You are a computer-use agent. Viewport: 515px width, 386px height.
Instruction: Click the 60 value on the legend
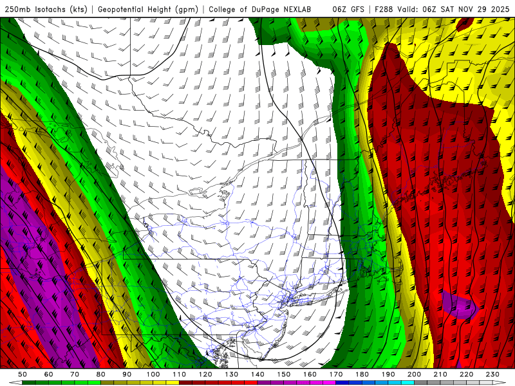point(49,374)
